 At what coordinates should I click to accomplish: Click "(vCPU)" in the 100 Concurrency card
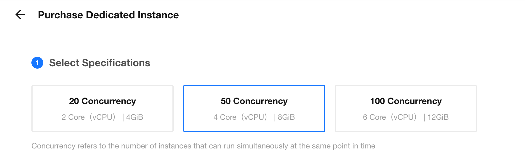point(404,117)
